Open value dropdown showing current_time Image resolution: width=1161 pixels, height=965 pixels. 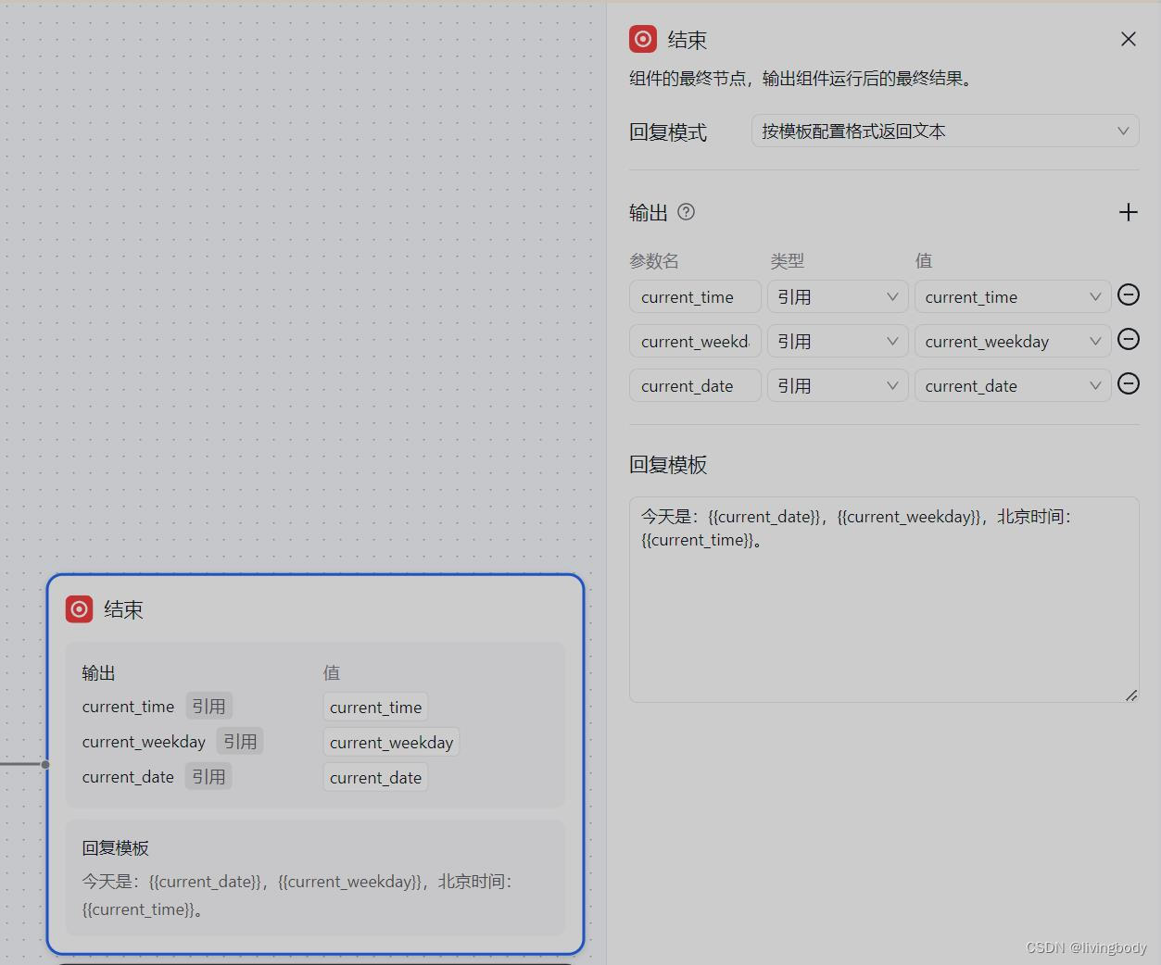pyautogui.click(x=1013, y=297)
